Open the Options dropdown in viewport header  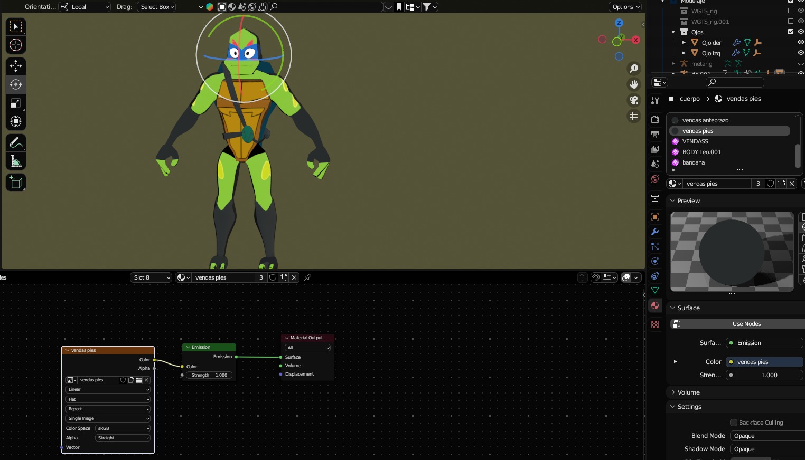coord(625,7)
